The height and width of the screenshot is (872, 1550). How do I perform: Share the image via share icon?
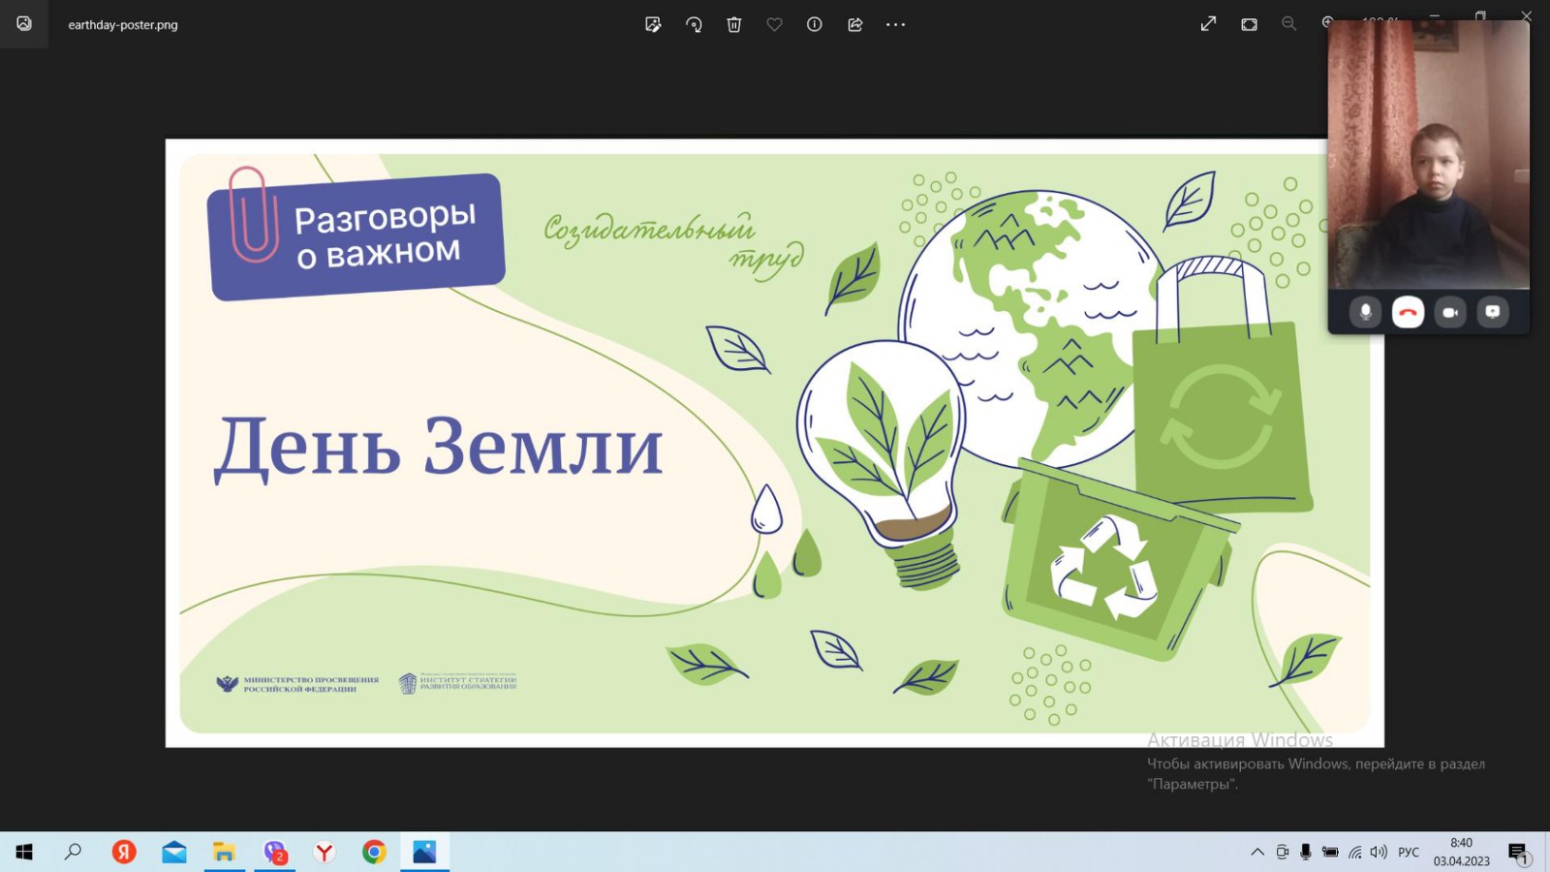[x=855, y=24]
